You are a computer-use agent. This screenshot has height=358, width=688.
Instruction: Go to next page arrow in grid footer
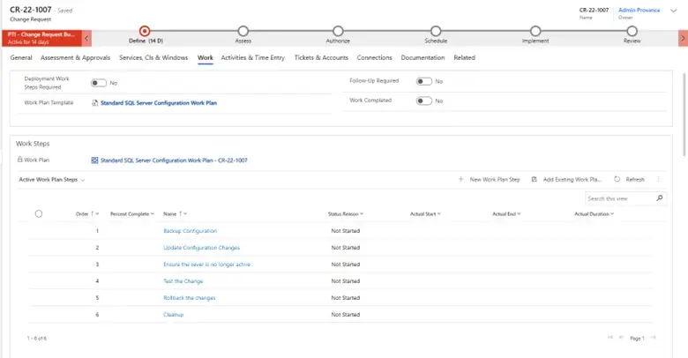(654, 338)
